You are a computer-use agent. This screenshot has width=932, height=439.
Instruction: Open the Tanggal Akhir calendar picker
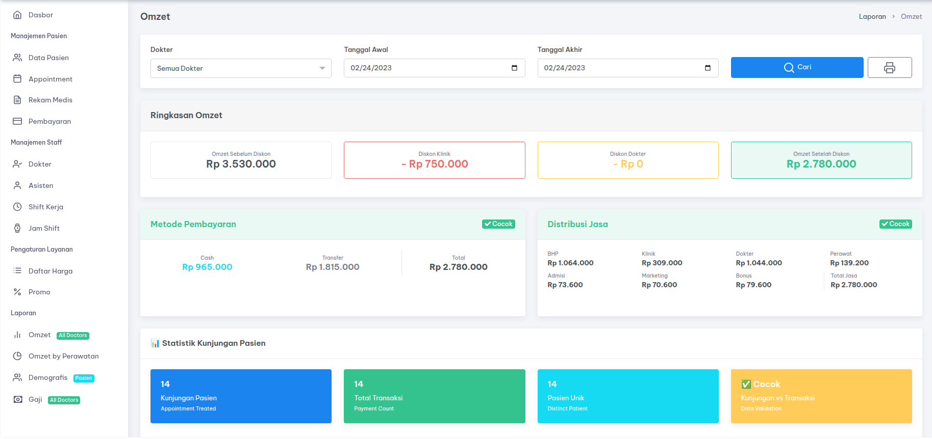tap(708, 68)
